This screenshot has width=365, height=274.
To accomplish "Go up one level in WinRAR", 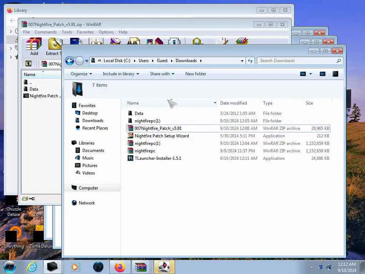I will pos(29,64).
